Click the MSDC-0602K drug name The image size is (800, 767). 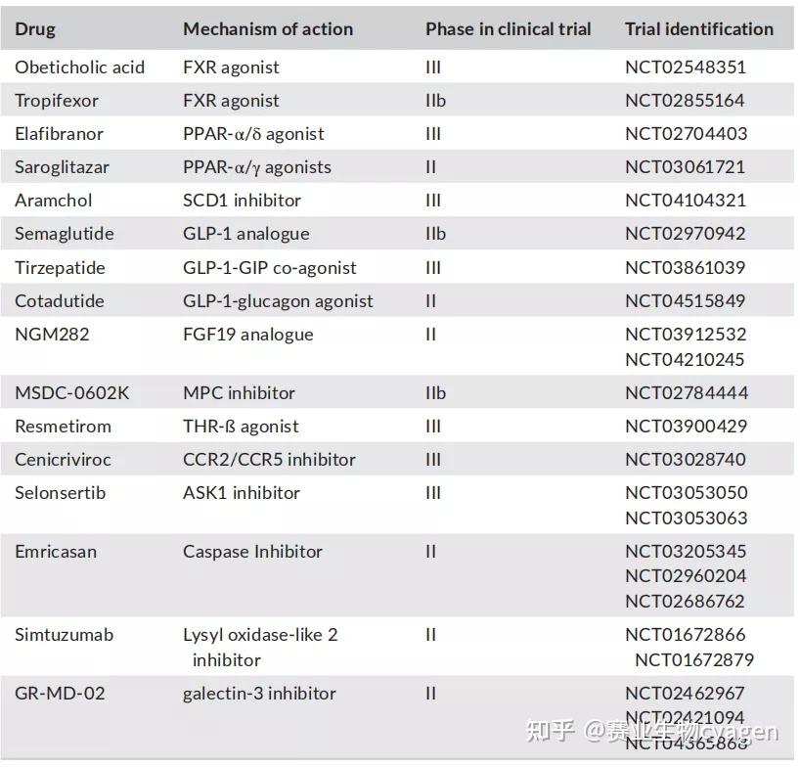click(71, 393)
